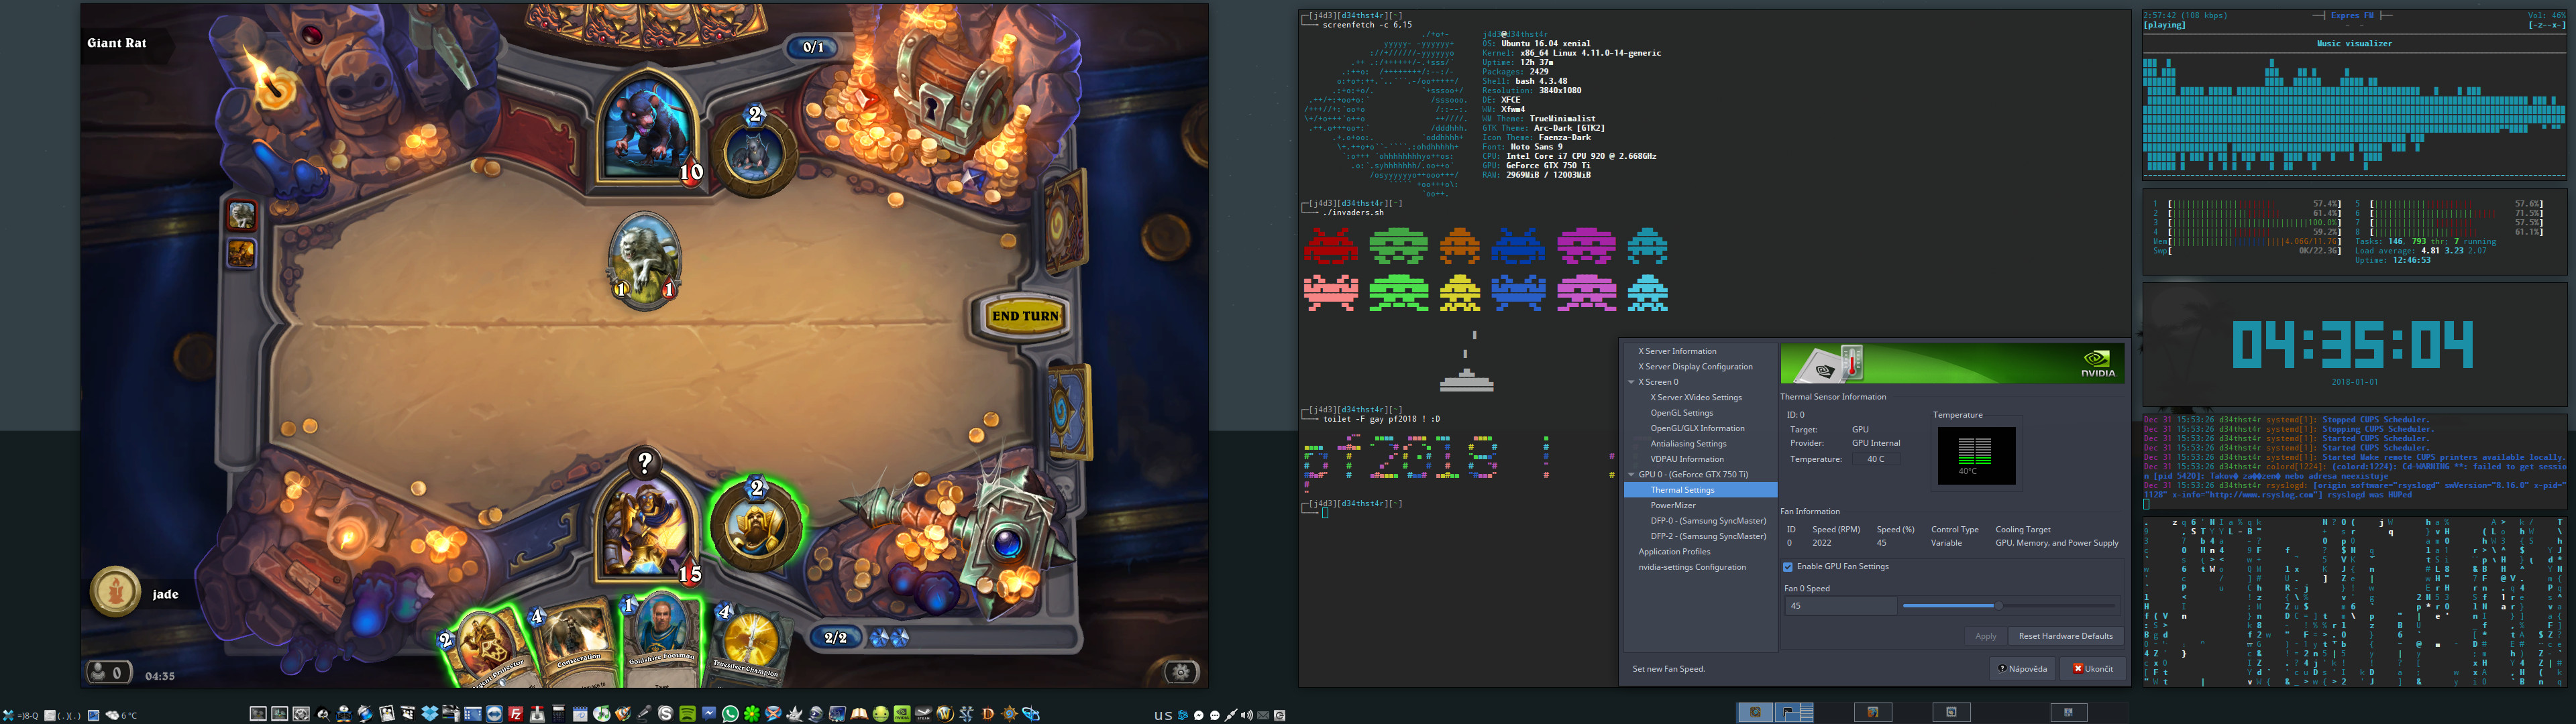Open Dropbox from the taskbar
2576x724 pixels.
430,714
